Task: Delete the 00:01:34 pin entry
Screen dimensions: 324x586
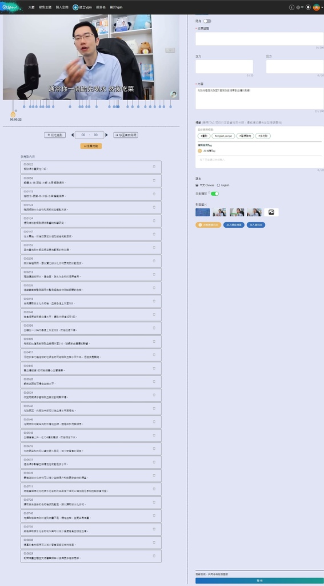Action: (x=154, y=220)
